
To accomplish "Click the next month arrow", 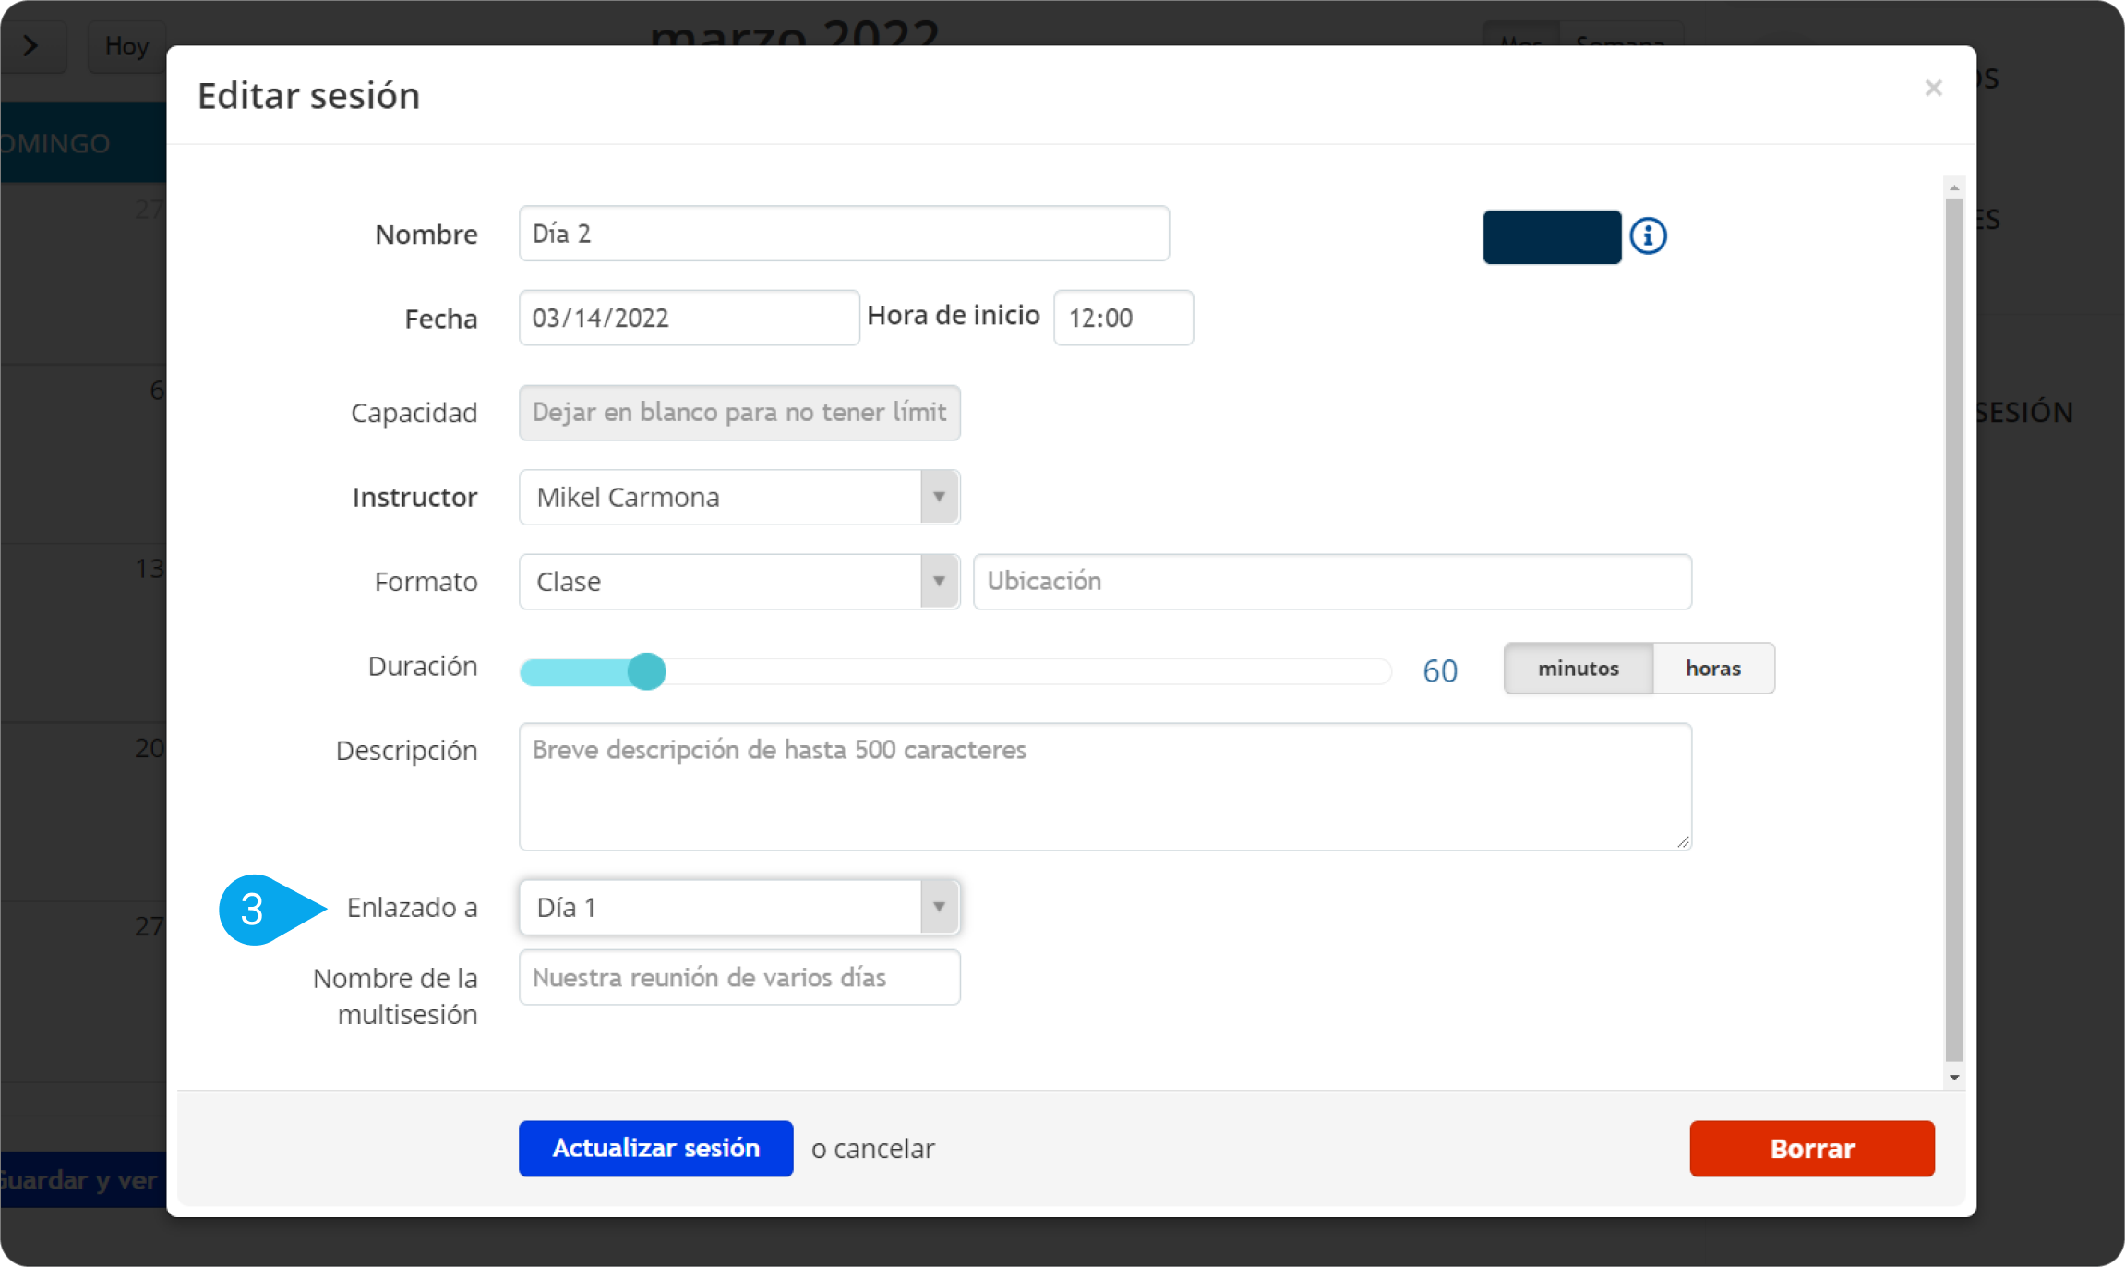I will click(x=31, y=45).
